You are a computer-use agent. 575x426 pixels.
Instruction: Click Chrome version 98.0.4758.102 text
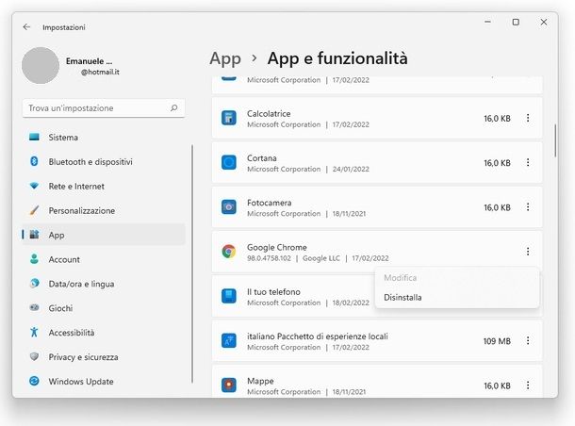[269, 258]
